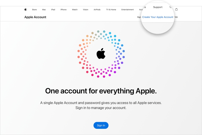This screenshot has height=135, width=202.
Task: Click the black Apple logo in the colorful ring
Action: 101,53
